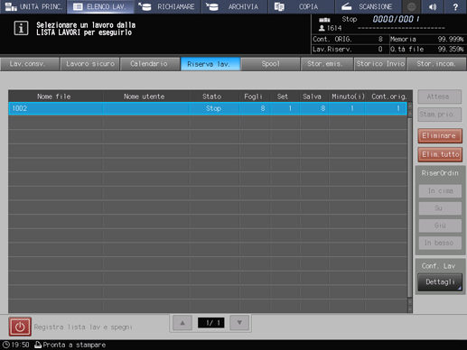
Task: Open the Lavoro sicuro tab
Action: (x=90, y=64)
